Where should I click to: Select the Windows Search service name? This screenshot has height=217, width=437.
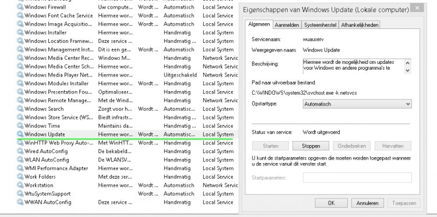(x=44, y=108)
